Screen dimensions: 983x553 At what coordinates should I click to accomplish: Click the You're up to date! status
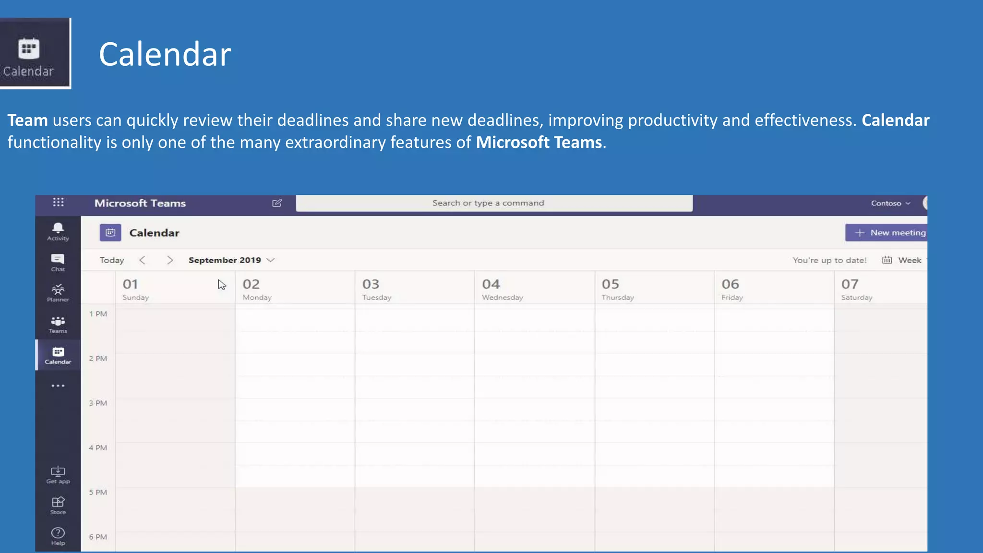coord(830,260)
